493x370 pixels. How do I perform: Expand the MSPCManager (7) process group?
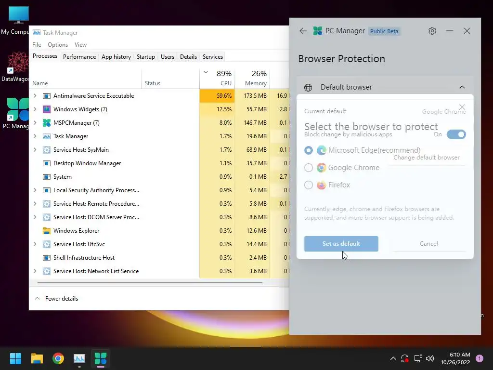pyautogui.click(x=35, y=123)
